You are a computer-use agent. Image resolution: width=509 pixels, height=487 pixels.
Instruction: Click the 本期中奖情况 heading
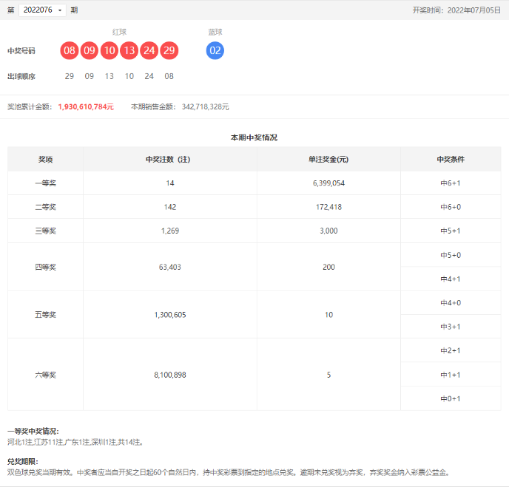coord(254,137)
